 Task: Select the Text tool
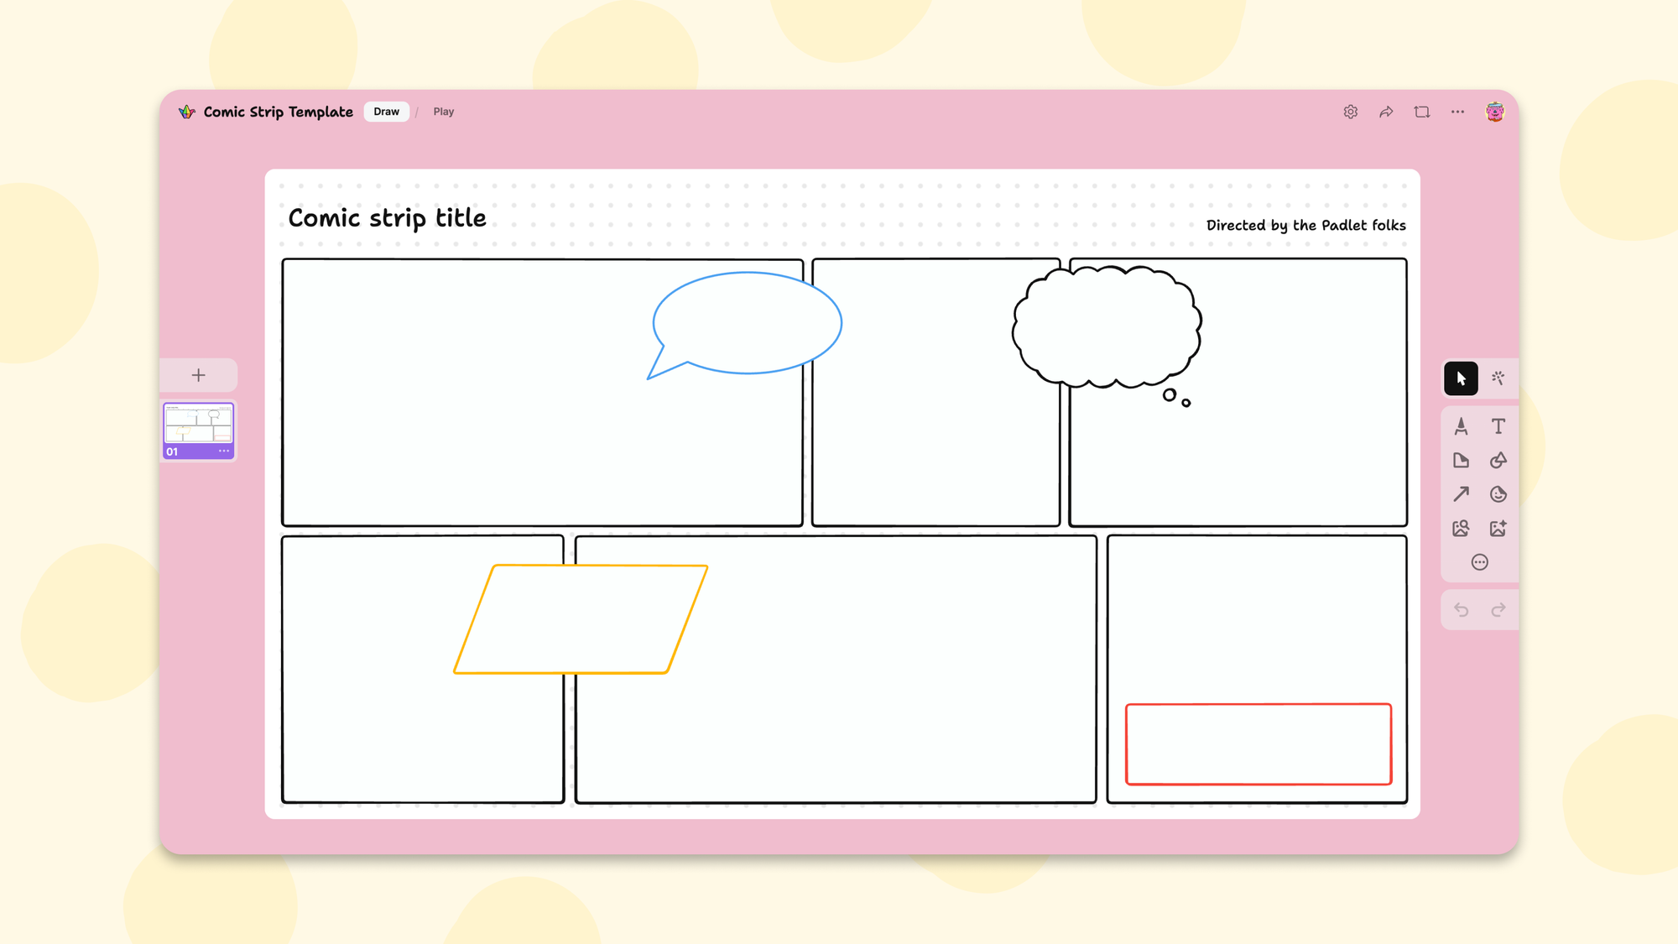(x=1498, y=426)
